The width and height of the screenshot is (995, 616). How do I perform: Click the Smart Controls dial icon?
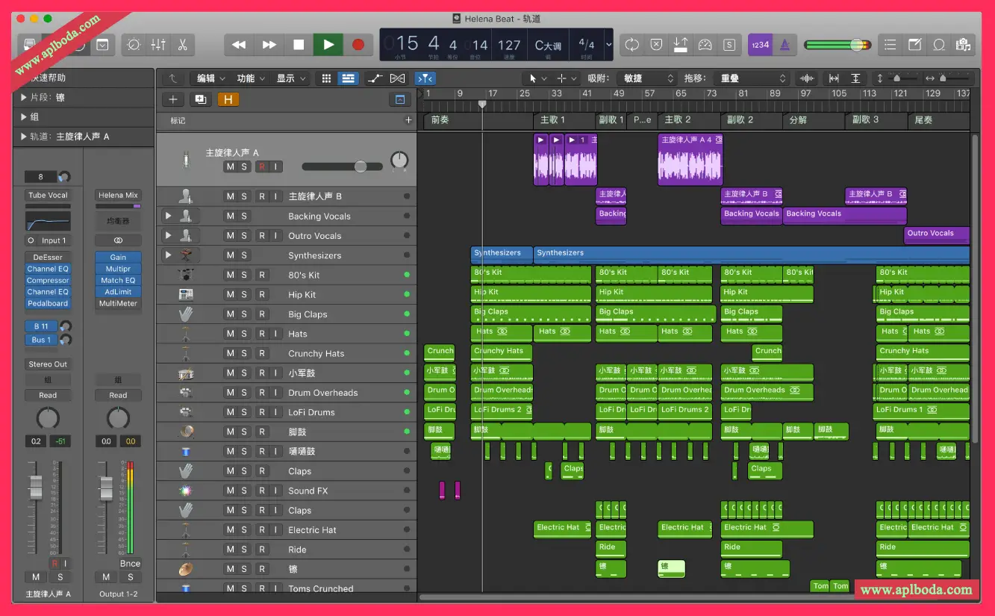(x=134, y=45)
